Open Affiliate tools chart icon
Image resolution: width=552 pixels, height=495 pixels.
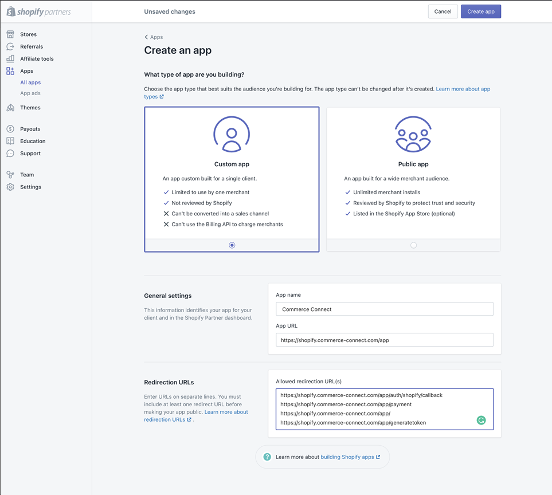coord(10,58)
